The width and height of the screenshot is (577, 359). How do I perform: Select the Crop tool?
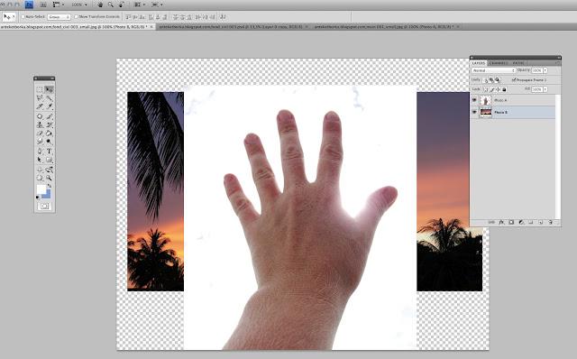coord(40,106)
